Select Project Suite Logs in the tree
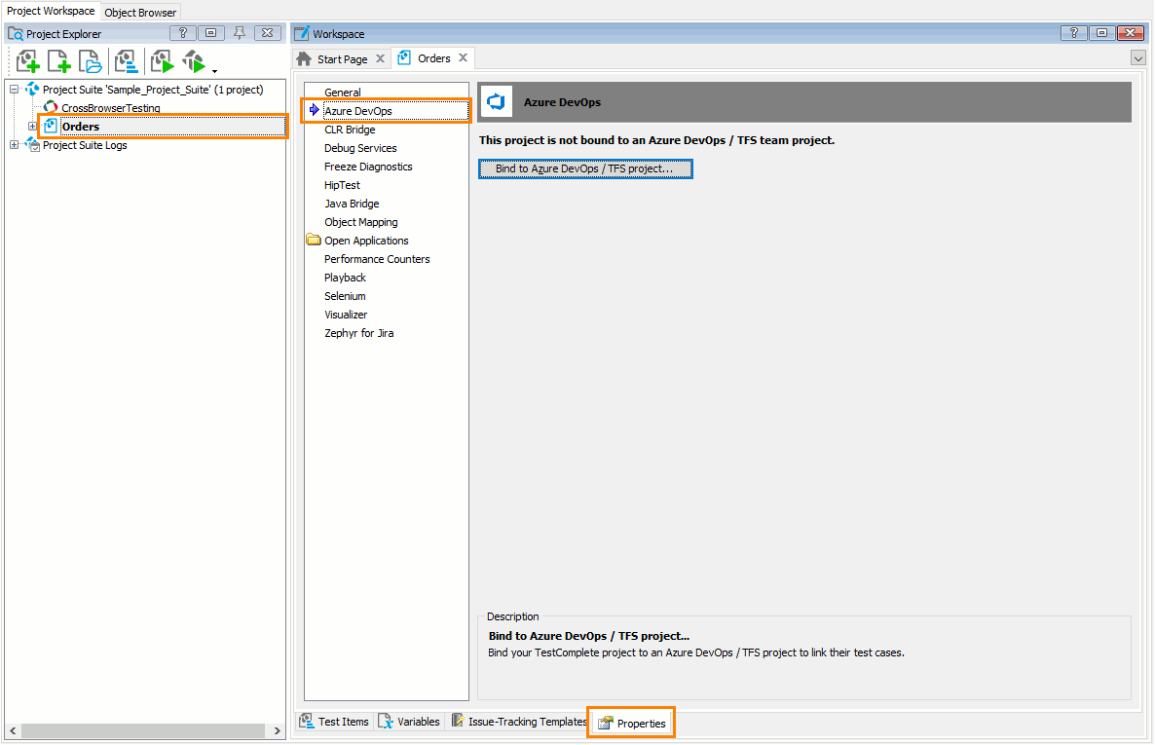This screenshot has height=745, width=1155. [85, 145]
